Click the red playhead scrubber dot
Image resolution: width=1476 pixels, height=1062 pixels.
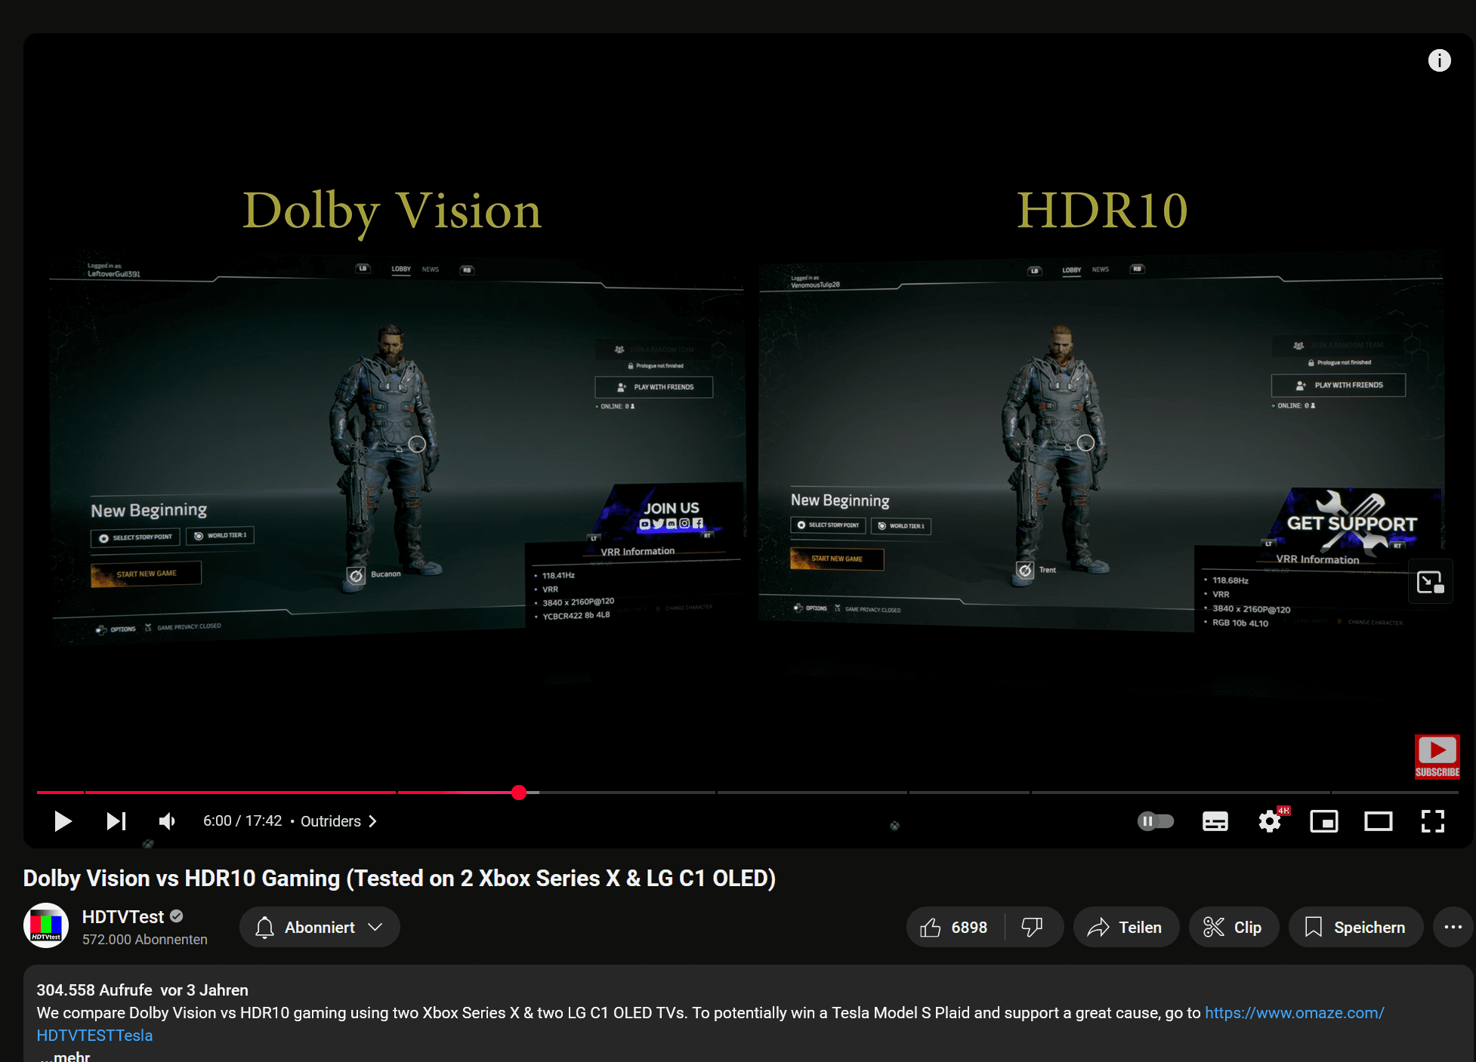tap(519, 792)
